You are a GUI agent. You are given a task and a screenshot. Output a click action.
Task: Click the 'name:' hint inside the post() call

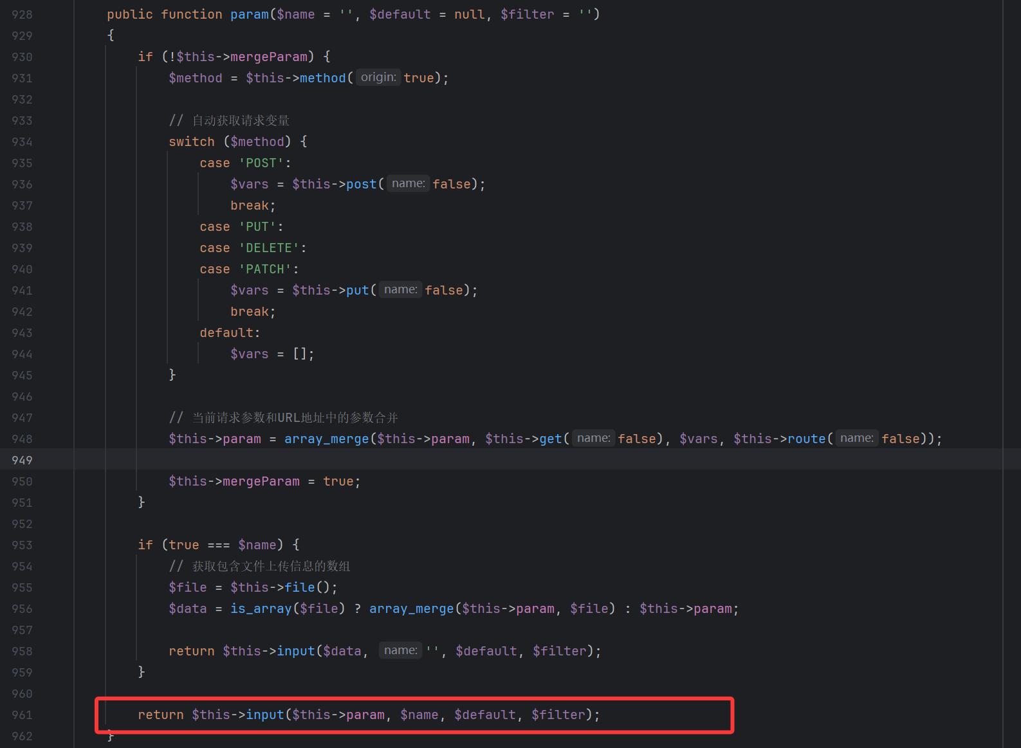[408, 184]
